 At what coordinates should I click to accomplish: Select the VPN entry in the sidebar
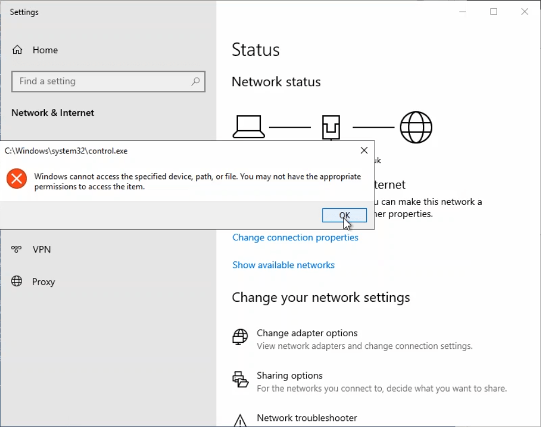click(42, 249)
